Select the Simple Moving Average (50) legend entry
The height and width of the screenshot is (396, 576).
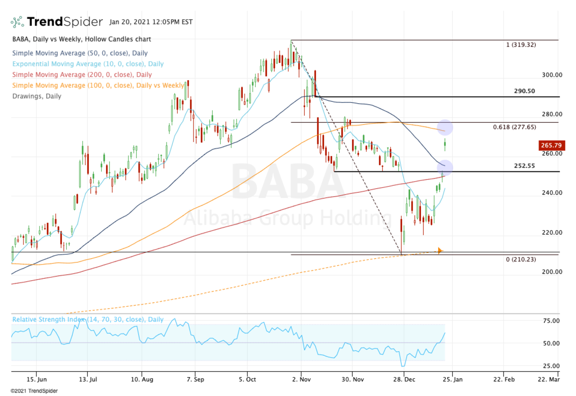(x=80, y=53)
